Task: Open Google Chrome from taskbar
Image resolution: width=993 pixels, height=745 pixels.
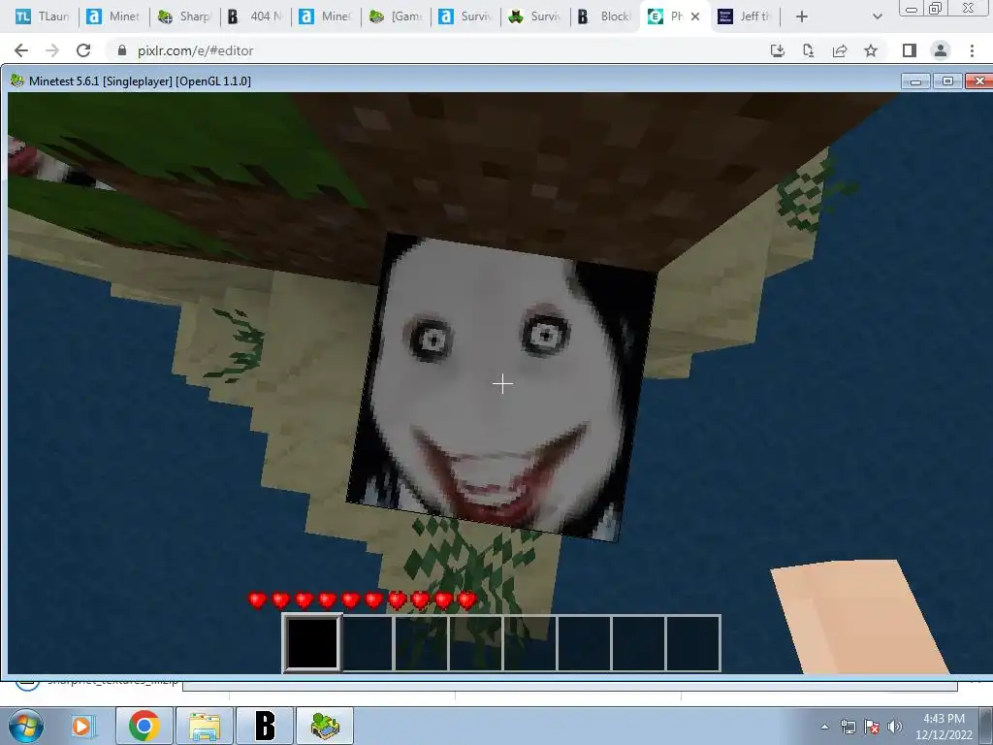Action: (144, 726)
